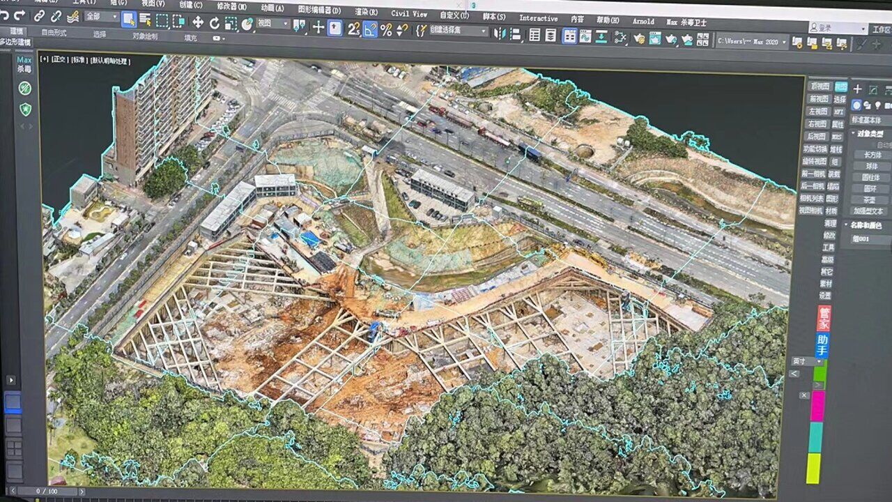Screen dimensions: 892x502
Task: Click the Max 杀毒 shield checkmark icon
Action: [x=25, y=109]
